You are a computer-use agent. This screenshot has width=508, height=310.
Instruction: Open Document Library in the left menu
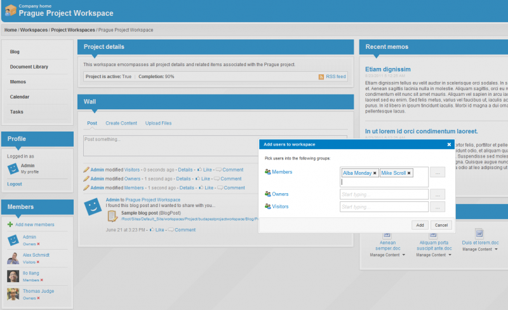tap(29, 67)
